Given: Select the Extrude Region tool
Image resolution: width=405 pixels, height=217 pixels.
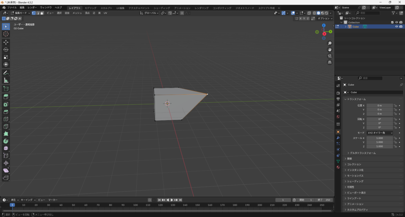Looking at the screenshot, I should point(6,97).
